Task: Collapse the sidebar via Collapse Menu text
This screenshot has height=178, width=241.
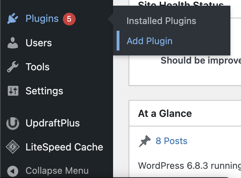Action: point(57,171)
